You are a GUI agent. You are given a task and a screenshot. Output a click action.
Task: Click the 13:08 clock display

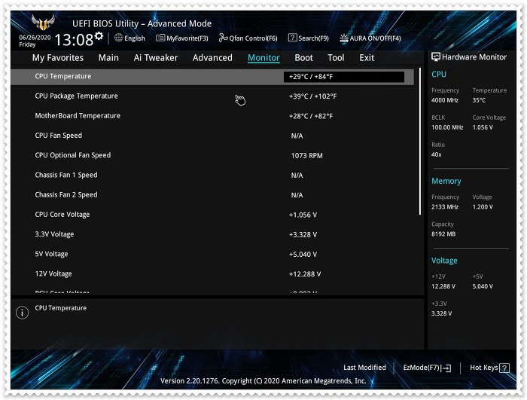pos(74,40)
